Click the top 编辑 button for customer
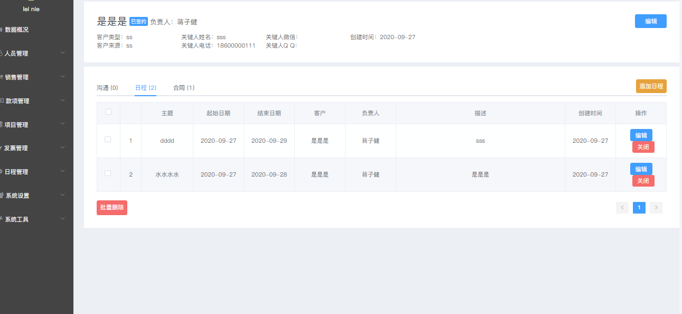682x314 pixels. point(651,21)
